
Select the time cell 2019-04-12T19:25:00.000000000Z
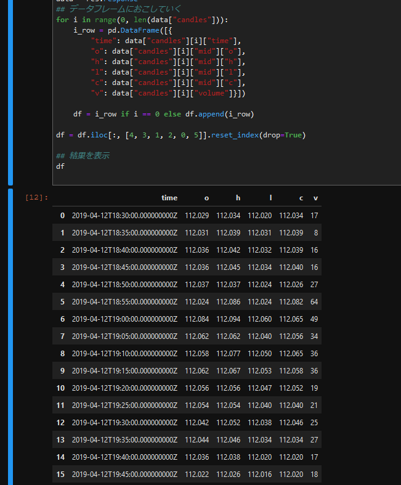click(124, 406)
